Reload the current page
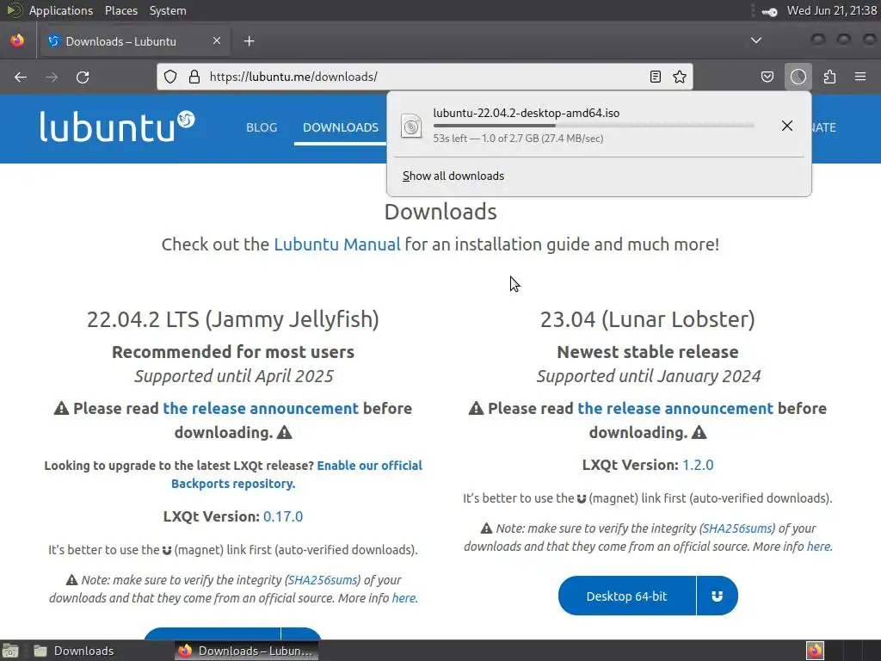 (83, 77)
